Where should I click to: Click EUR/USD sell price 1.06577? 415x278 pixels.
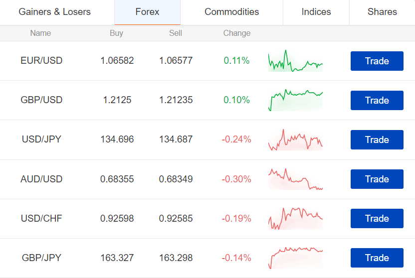[x=176, y=60]
